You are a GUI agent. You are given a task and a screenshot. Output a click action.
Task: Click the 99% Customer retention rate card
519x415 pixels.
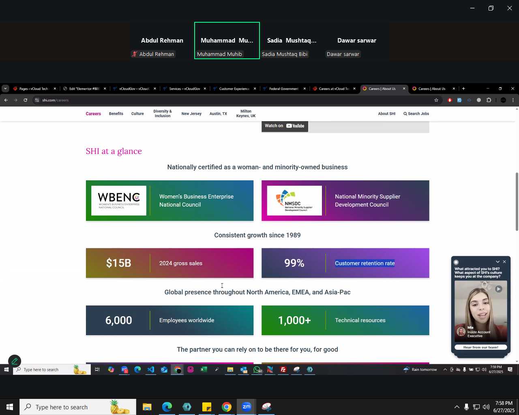tap(345, 263)
